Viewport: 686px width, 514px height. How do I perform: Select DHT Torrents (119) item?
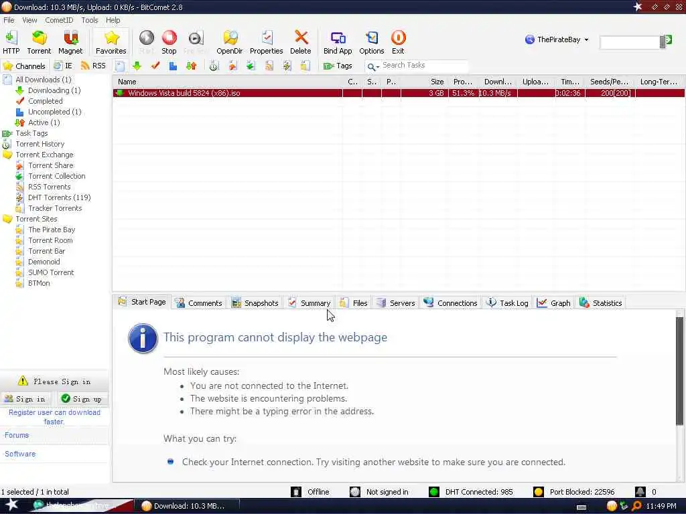(x=59, y=197)
